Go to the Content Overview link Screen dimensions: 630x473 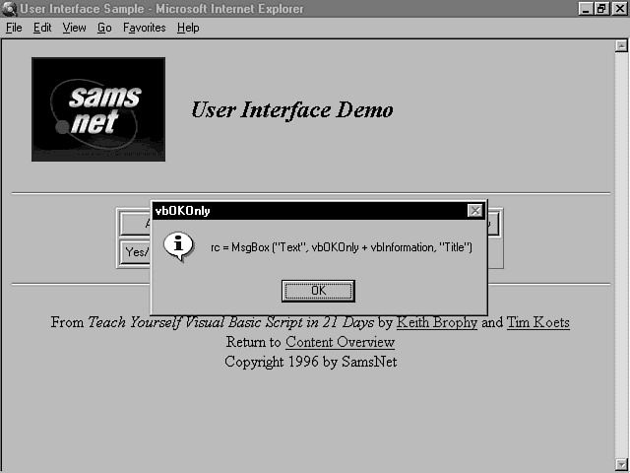[x=340, y=342]
